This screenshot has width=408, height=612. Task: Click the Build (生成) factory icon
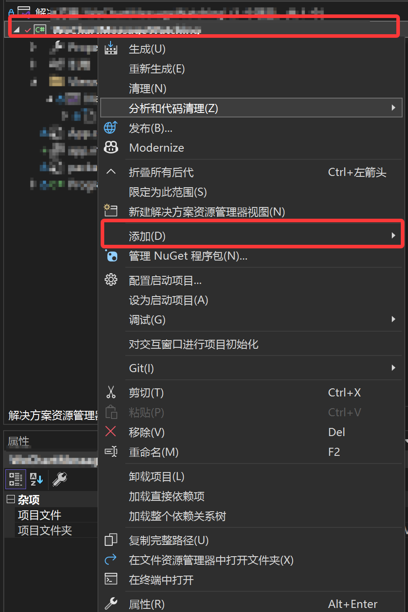point(111,49)
